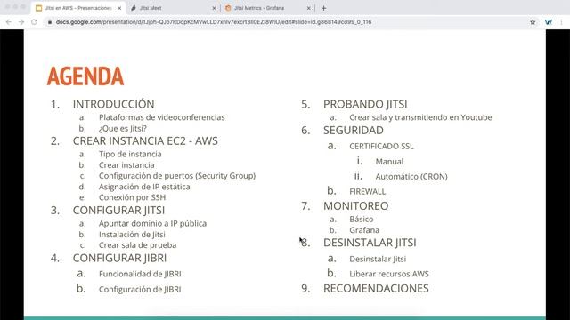Click 'FIREWALL' item
The image size is (570, 320).
368,192
